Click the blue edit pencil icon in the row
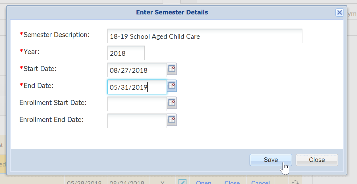The width and height of the screenshot is (357, 184). [x=182, y=182]
